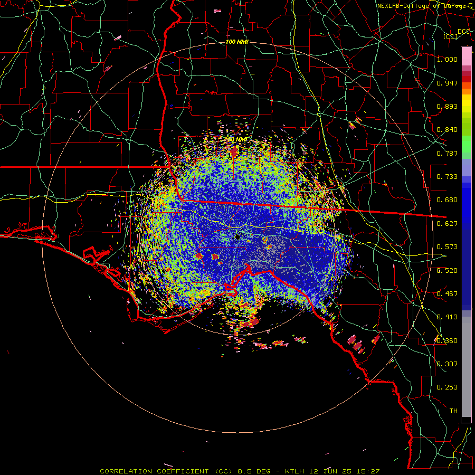Select the 1.000 scale value

(x=447, y=59)
